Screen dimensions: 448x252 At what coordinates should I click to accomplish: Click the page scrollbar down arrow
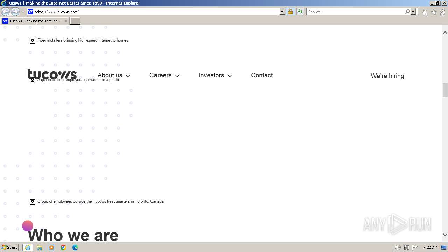[x=445, y=235]
